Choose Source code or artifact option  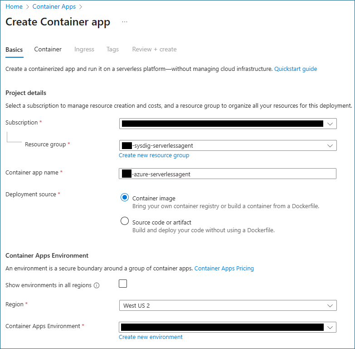click(x=125, y=222)
